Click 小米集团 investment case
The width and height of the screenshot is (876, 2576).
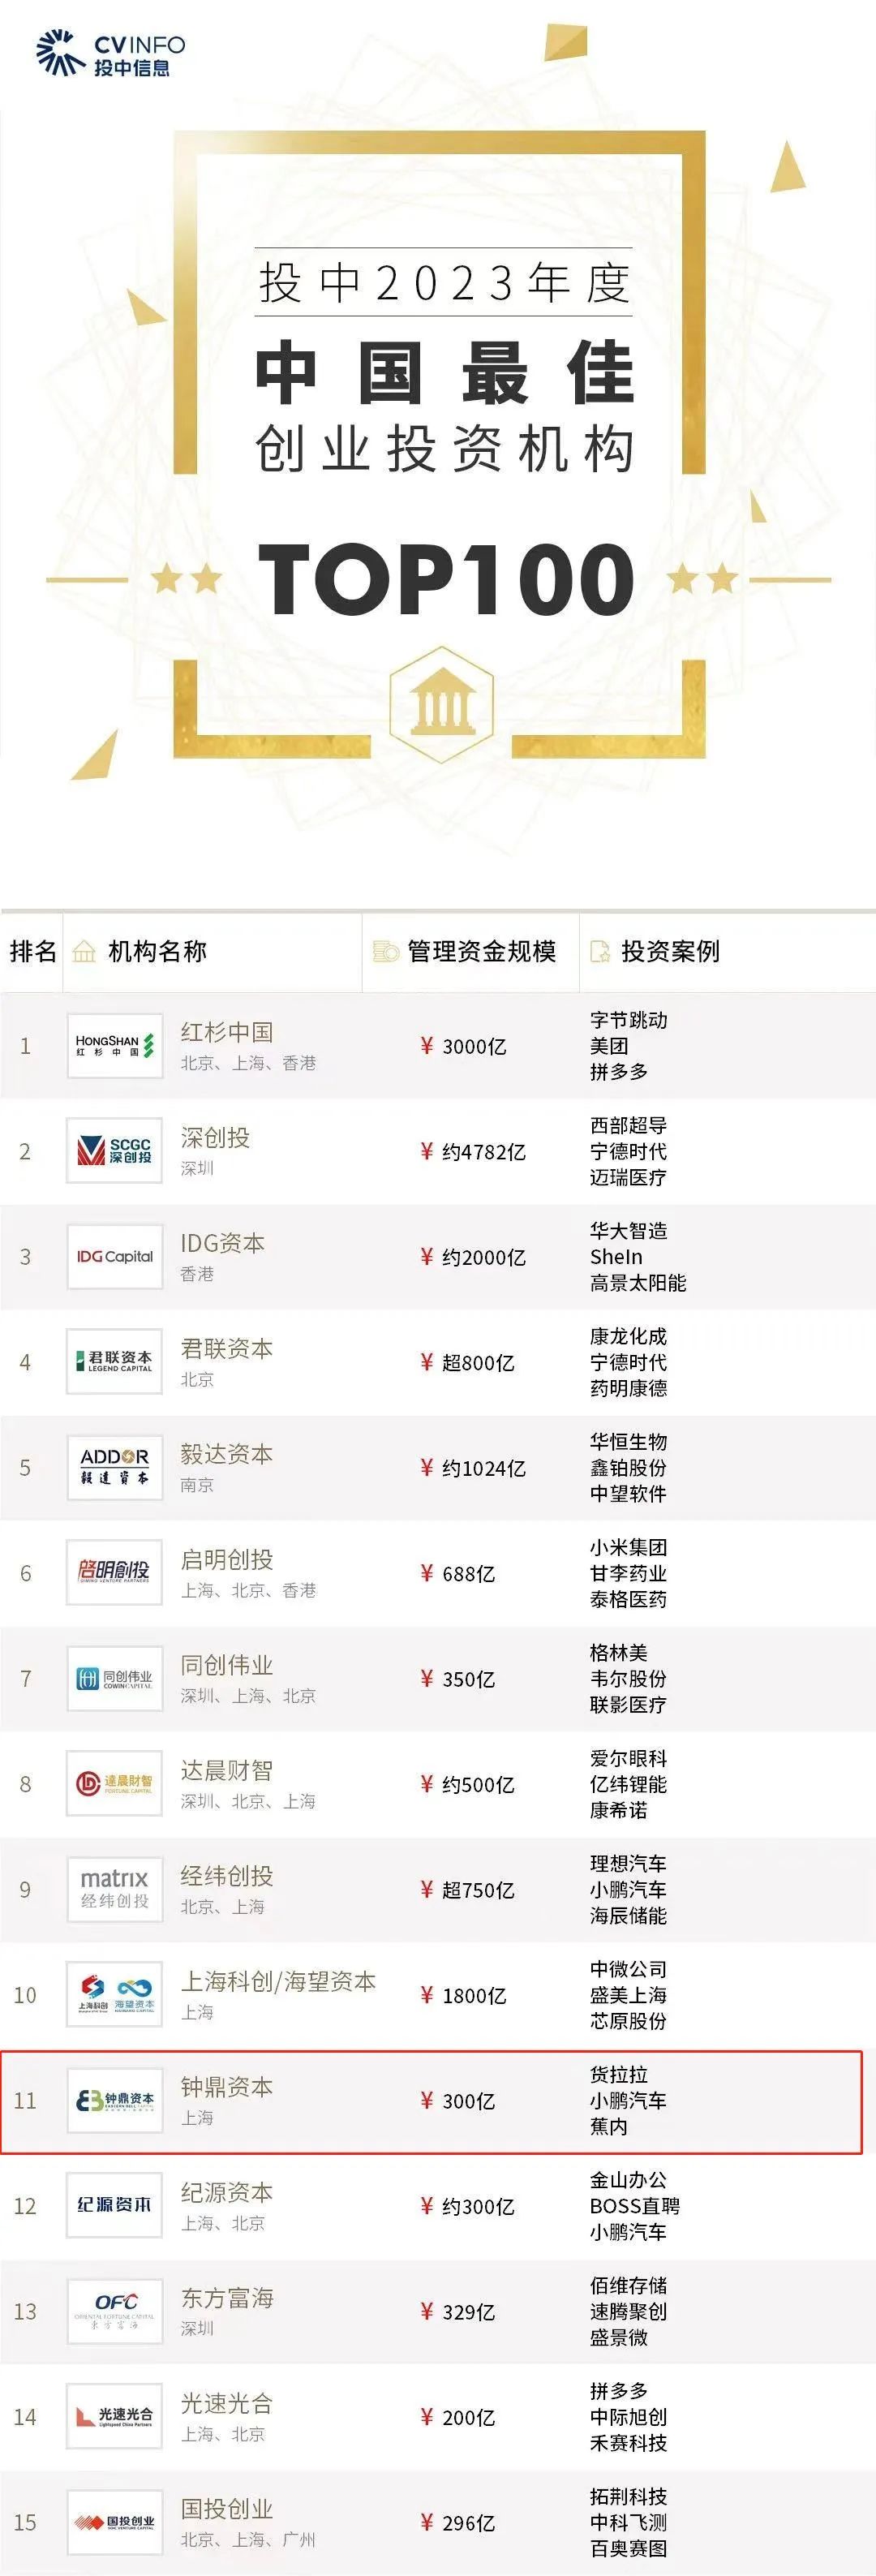click(628, 1548)
